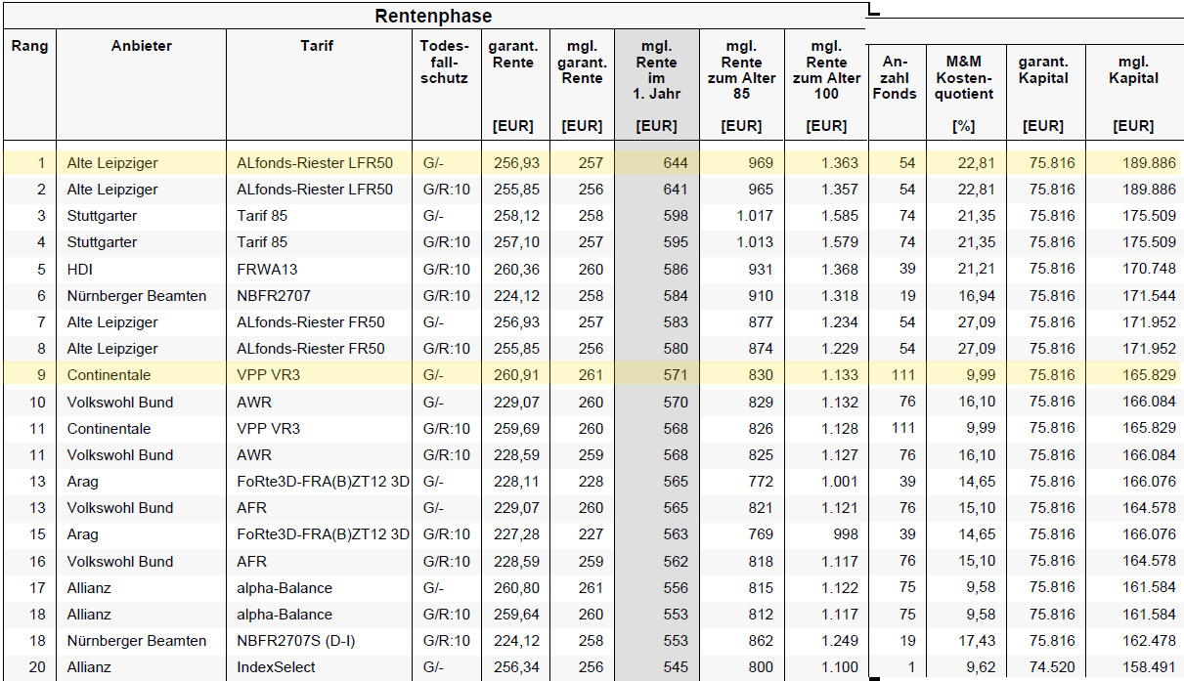
Task: Select the 260,36 guaranteed pension value
Action: coord(517,269)
